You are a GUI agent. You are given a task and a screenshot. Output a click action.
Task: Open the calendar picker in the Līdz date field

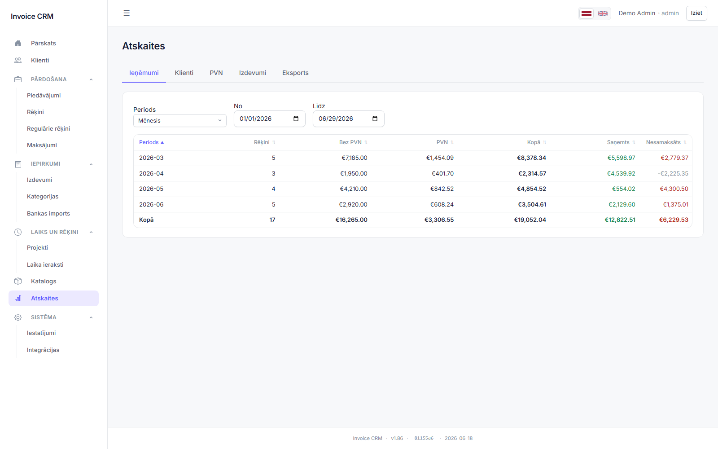375,119
